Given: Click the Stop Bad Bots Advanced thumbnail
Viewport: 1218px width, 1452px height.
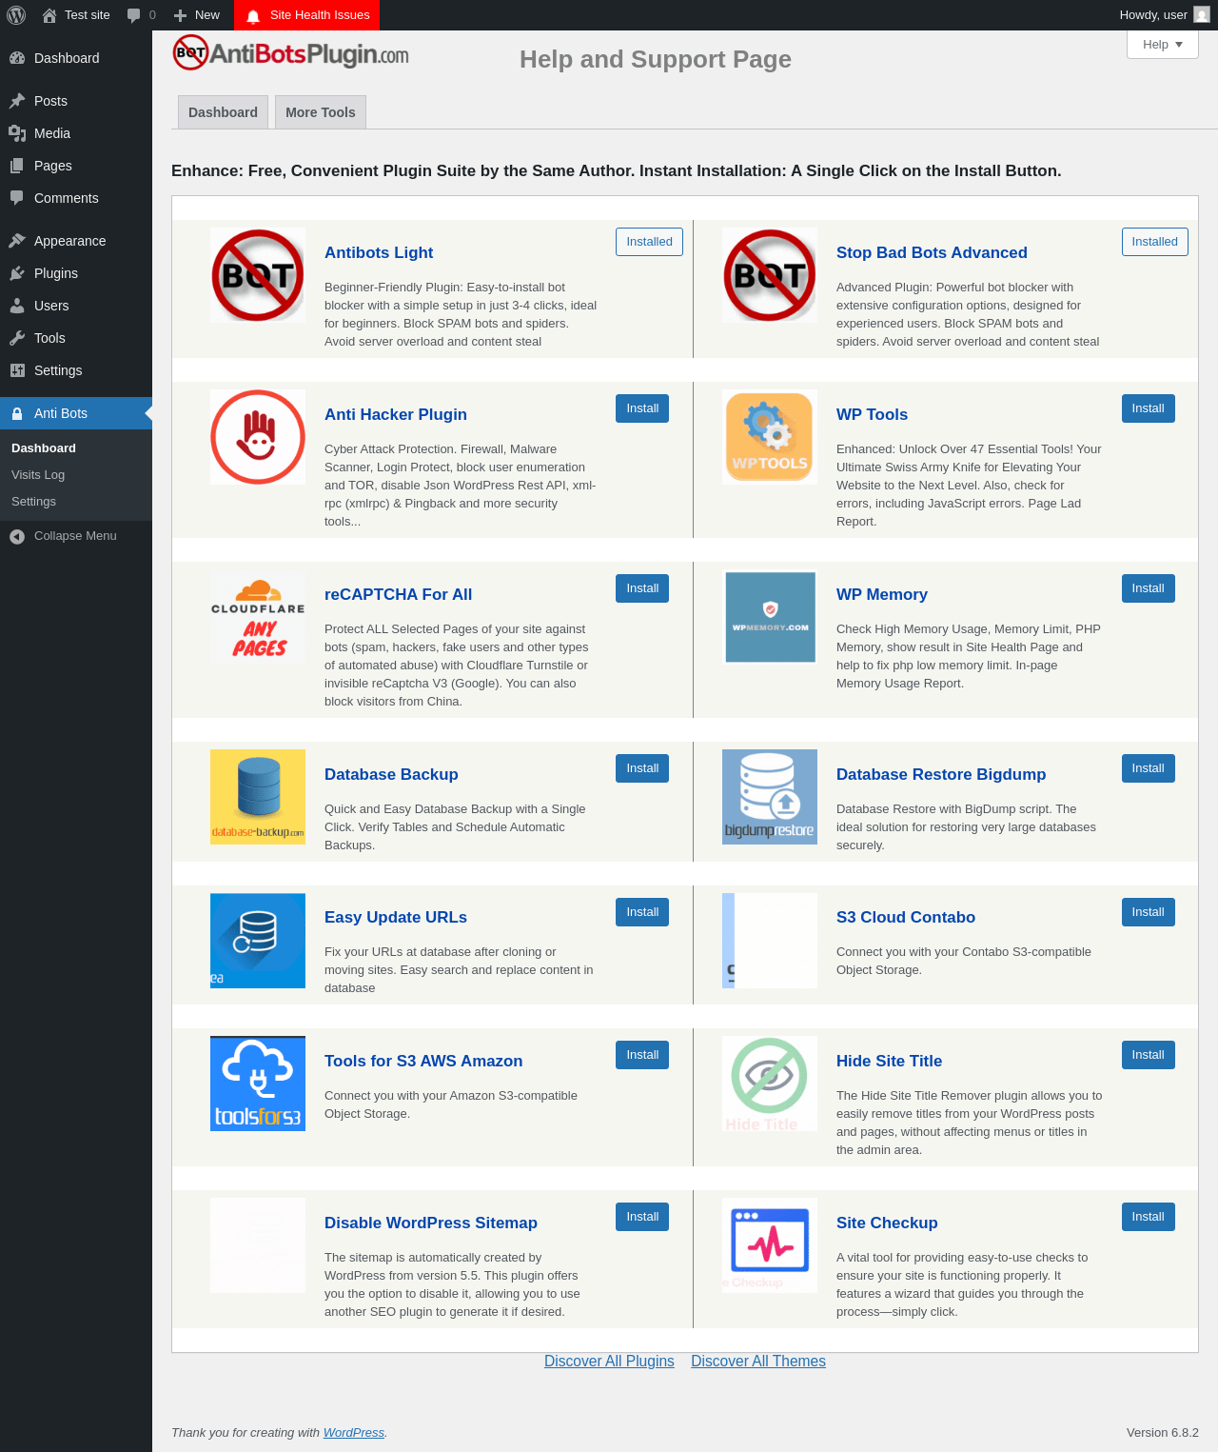Looking at the screenshot, I should point(770,275).
